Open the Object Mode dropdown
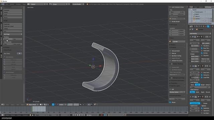 pyautogui.click(x=32, y=105)
